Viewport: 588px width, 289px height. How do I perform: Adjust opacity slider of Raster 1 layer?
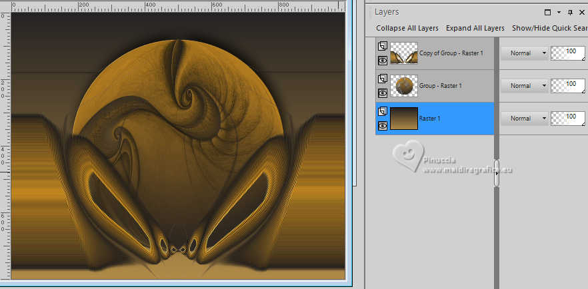coord(568,119)
